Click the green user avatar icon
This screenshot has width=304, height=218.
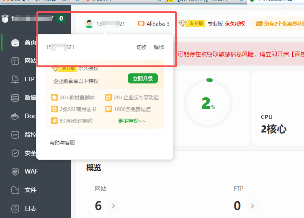(89, 24)
